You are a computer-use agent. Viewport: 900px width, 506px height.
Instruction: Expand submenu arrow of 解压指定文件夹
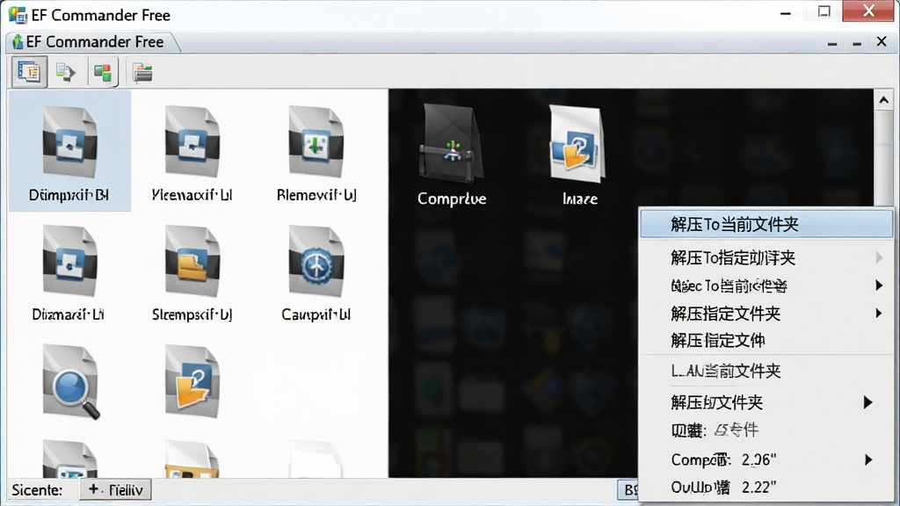879,314
